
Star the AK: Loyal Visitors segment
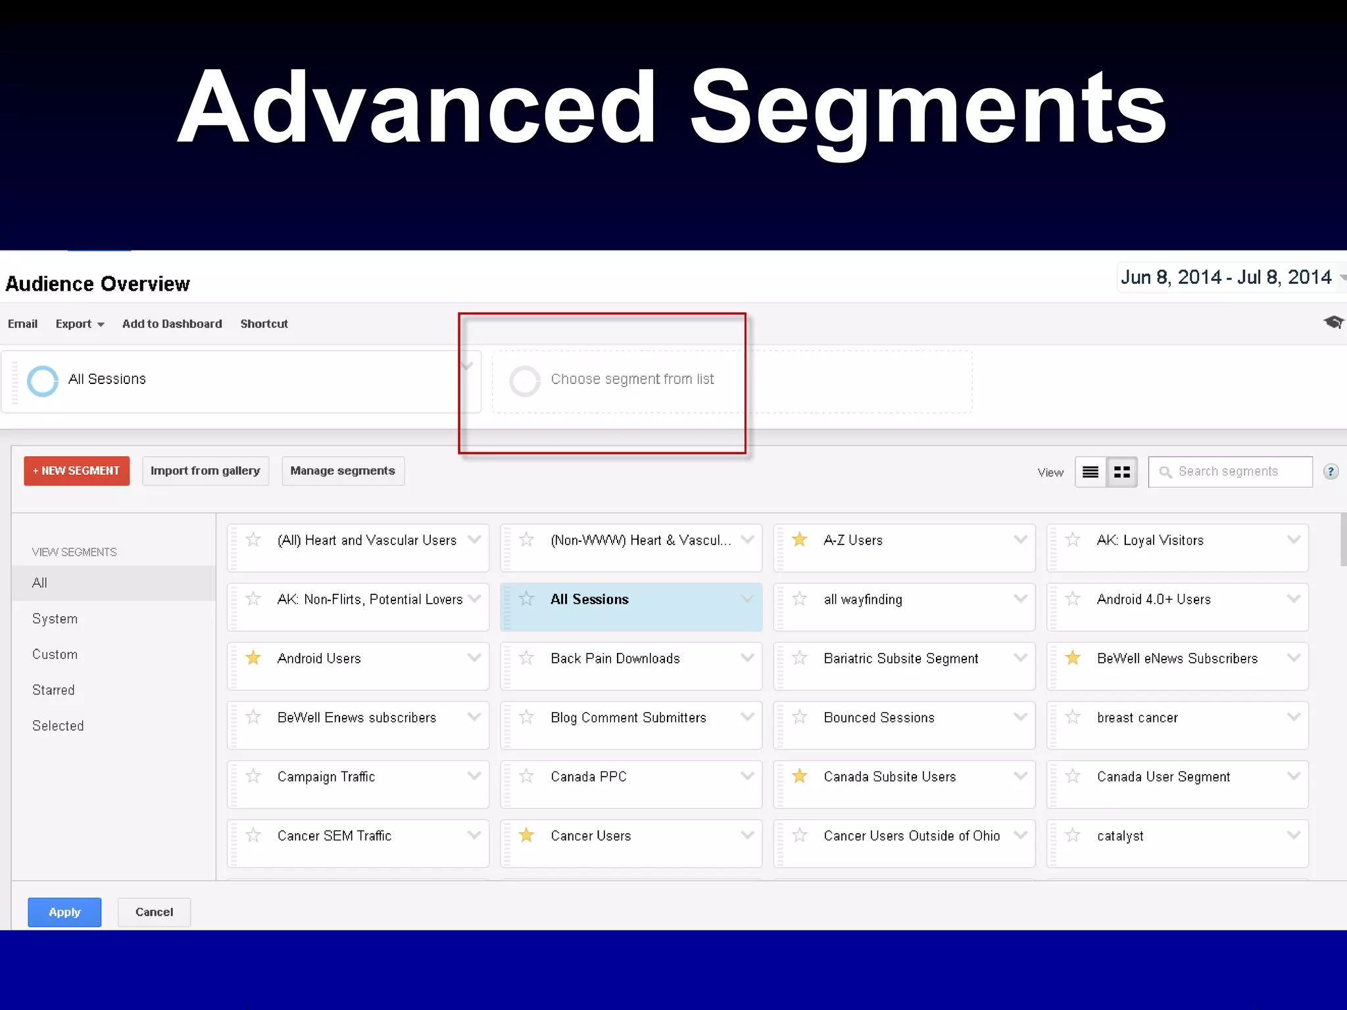pyautogui.click(x=1073, y=540)
